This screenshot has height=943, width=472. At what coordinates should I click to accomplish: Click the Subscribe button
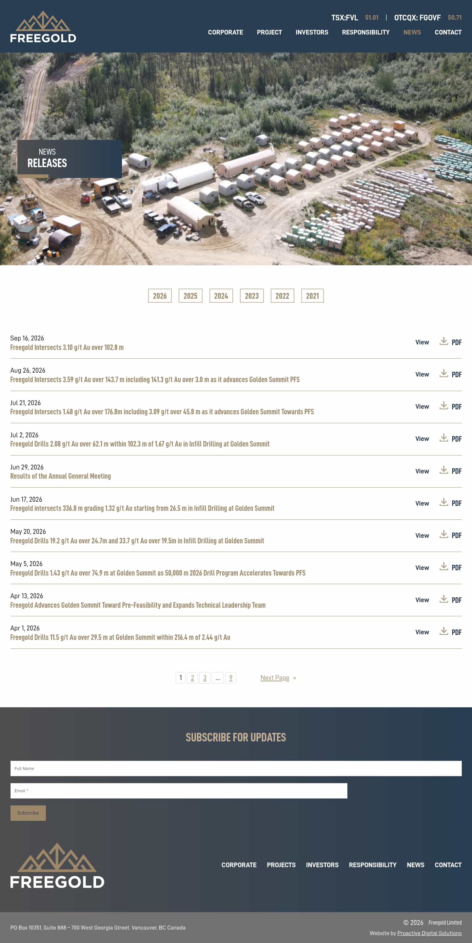pyautogui.click(x=28, y=813)
